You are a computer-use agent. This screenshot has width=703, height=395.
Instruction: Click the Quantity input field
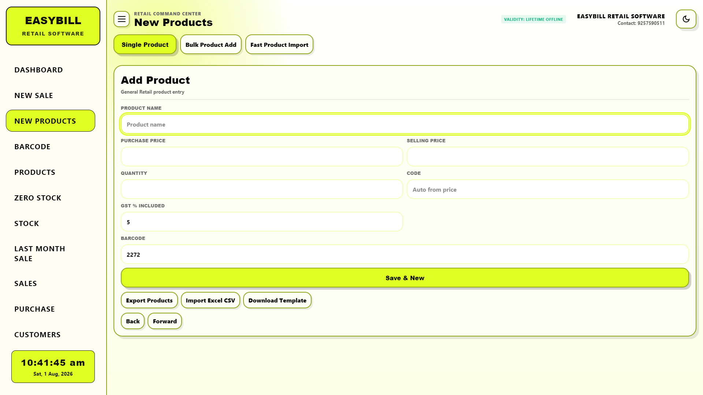click(x=262, y=189)
